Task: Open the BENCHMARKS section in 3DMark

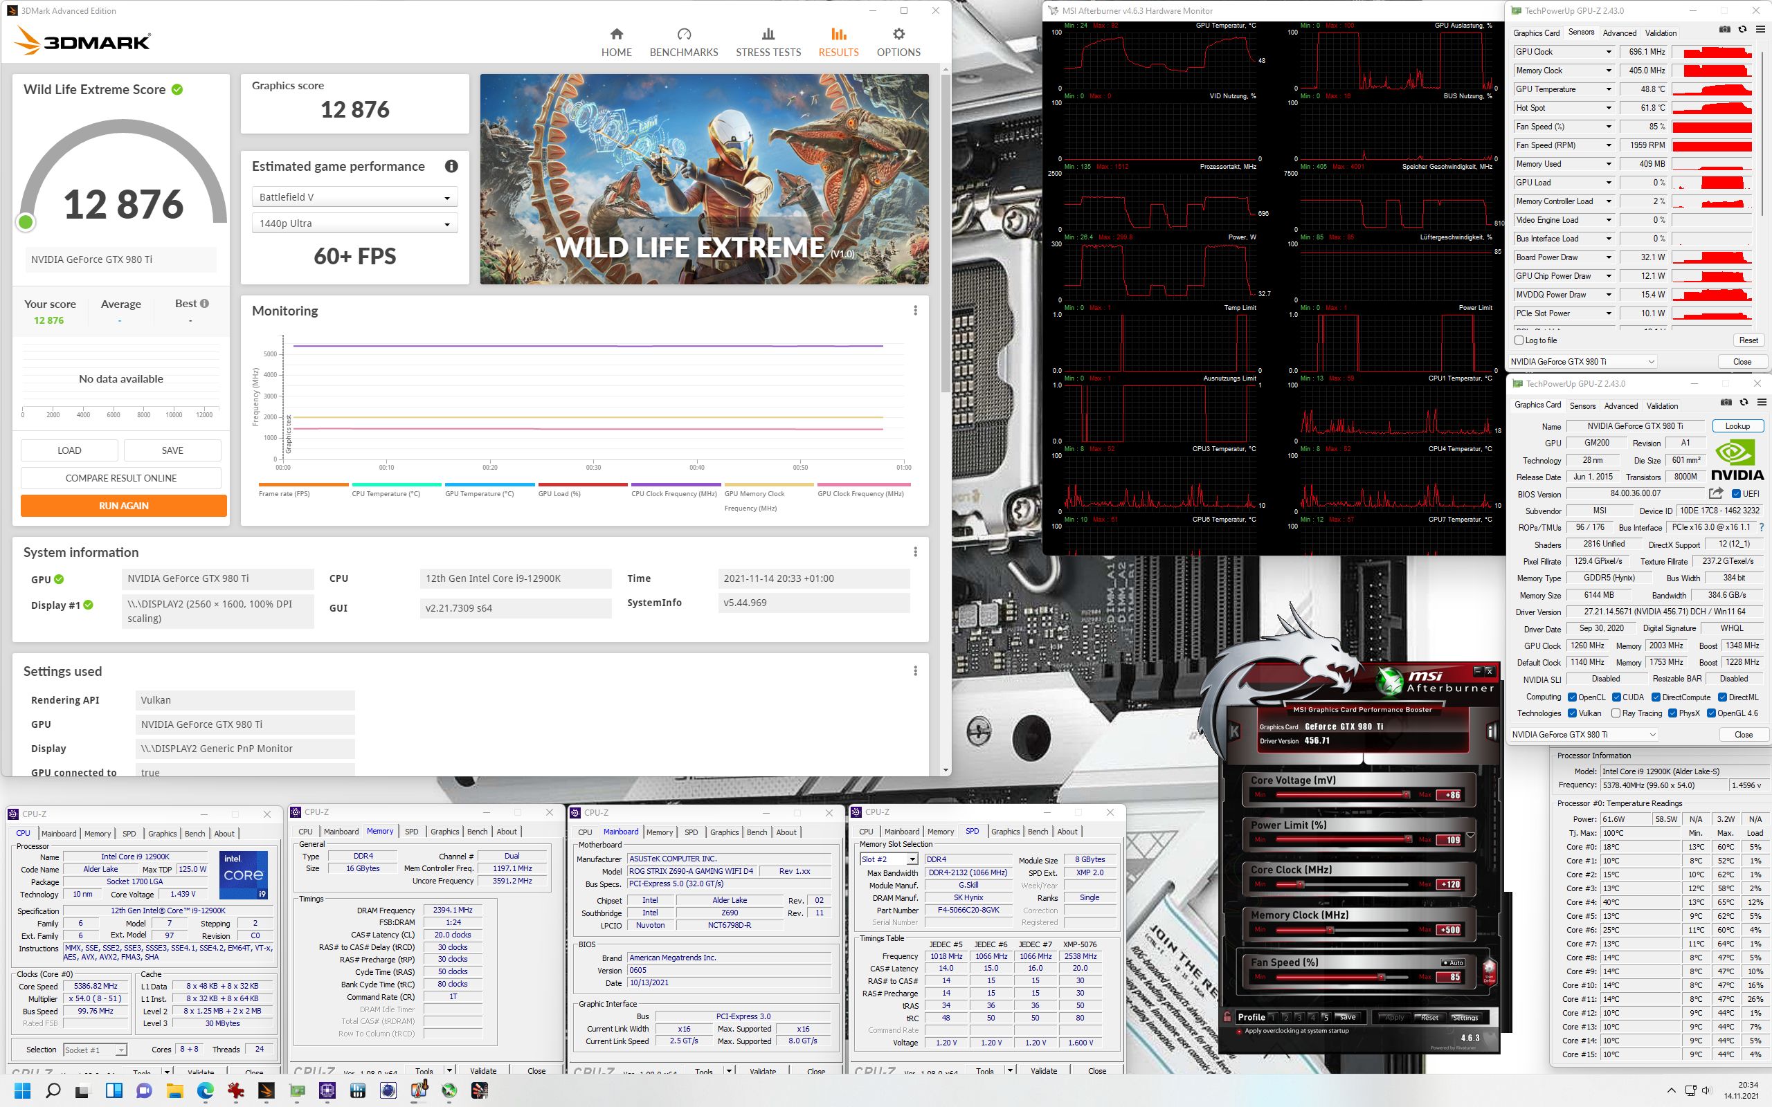Action: coord(684,42)
